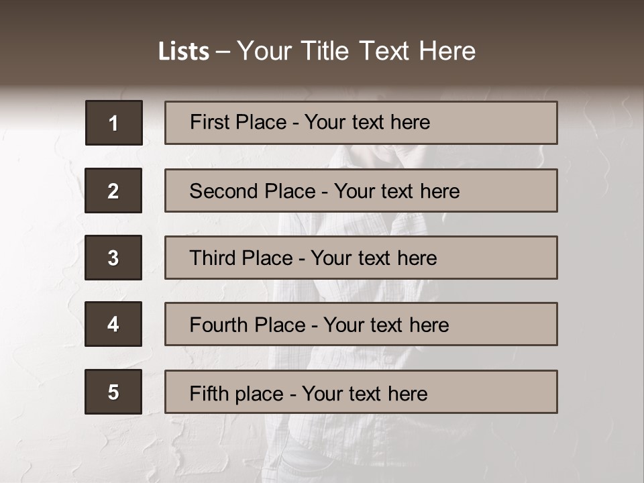The image size is (644, 483).
Task: Click the bold word Lists in title
Action: click(183, 52)
